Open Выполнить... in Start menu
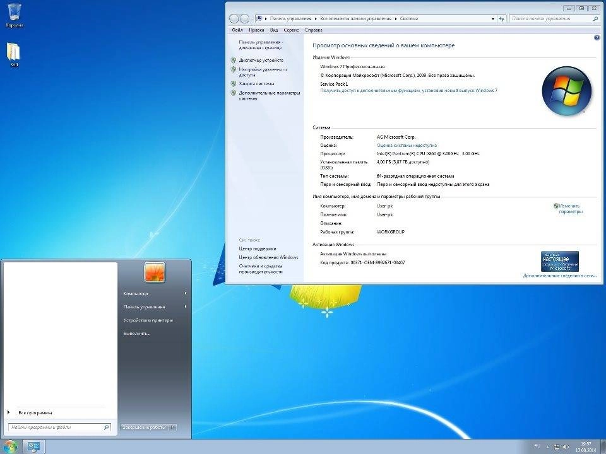 137,333
